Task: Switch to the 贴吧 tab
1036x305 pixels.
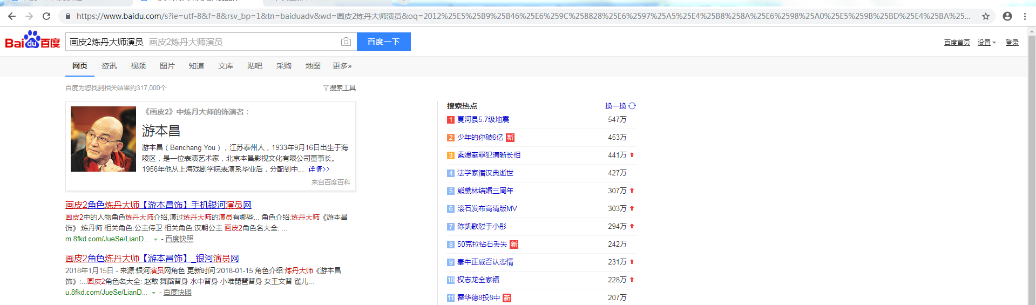Action: point(255,66)
